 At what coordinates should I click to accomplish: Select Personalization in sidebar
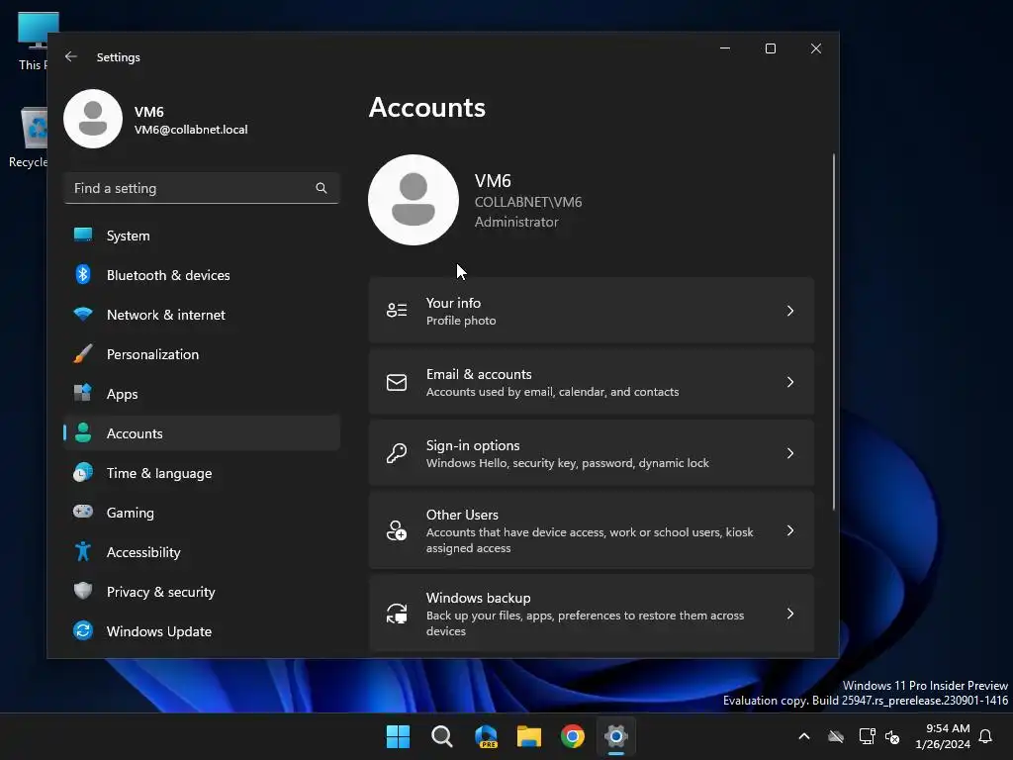tap(202, 353)
